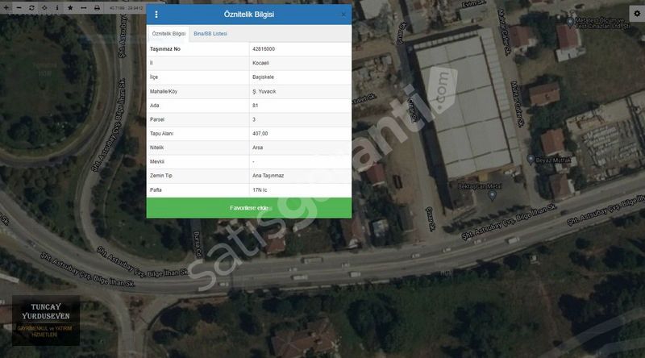Click the green Favorilere ekle button
Viewport: 645px width, 358px height.
(x=248, y=208)
